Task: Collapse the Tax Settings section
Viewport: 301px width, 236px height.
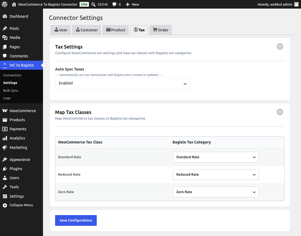Action: [x=280, y=47]
